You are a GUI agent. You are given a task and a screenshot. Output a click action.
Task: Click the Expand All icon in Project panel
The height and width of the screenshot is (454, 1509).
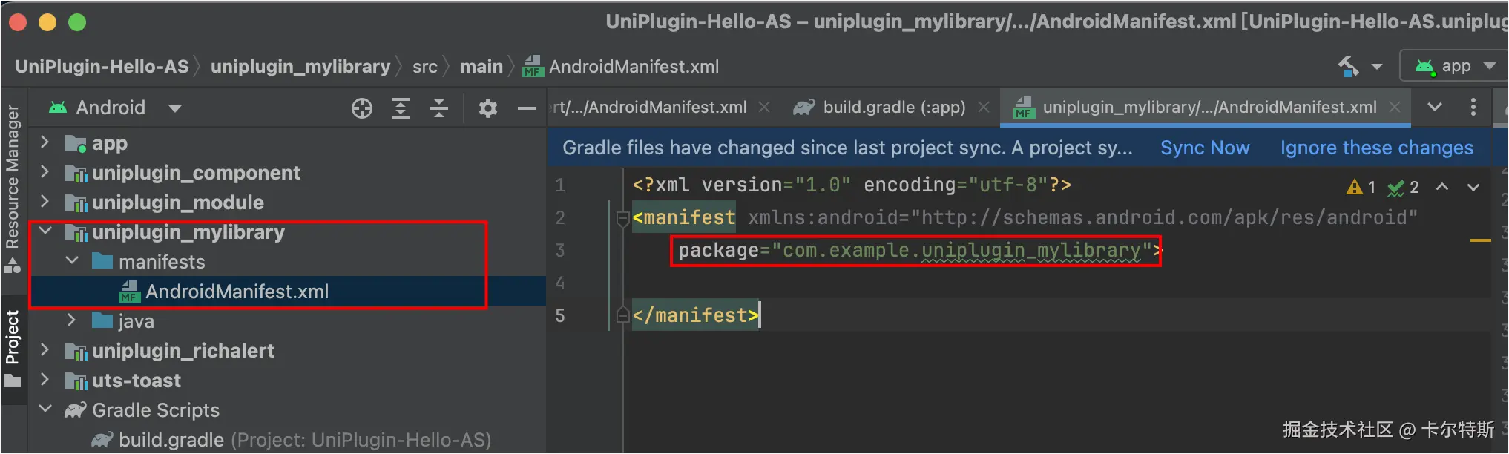[401, 108]
